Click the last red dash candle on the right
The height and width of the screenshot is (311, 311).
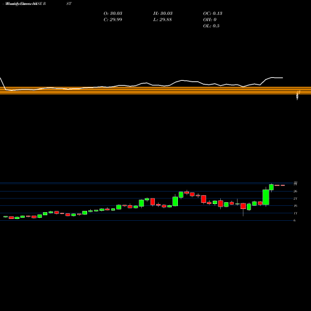[283, 185]
